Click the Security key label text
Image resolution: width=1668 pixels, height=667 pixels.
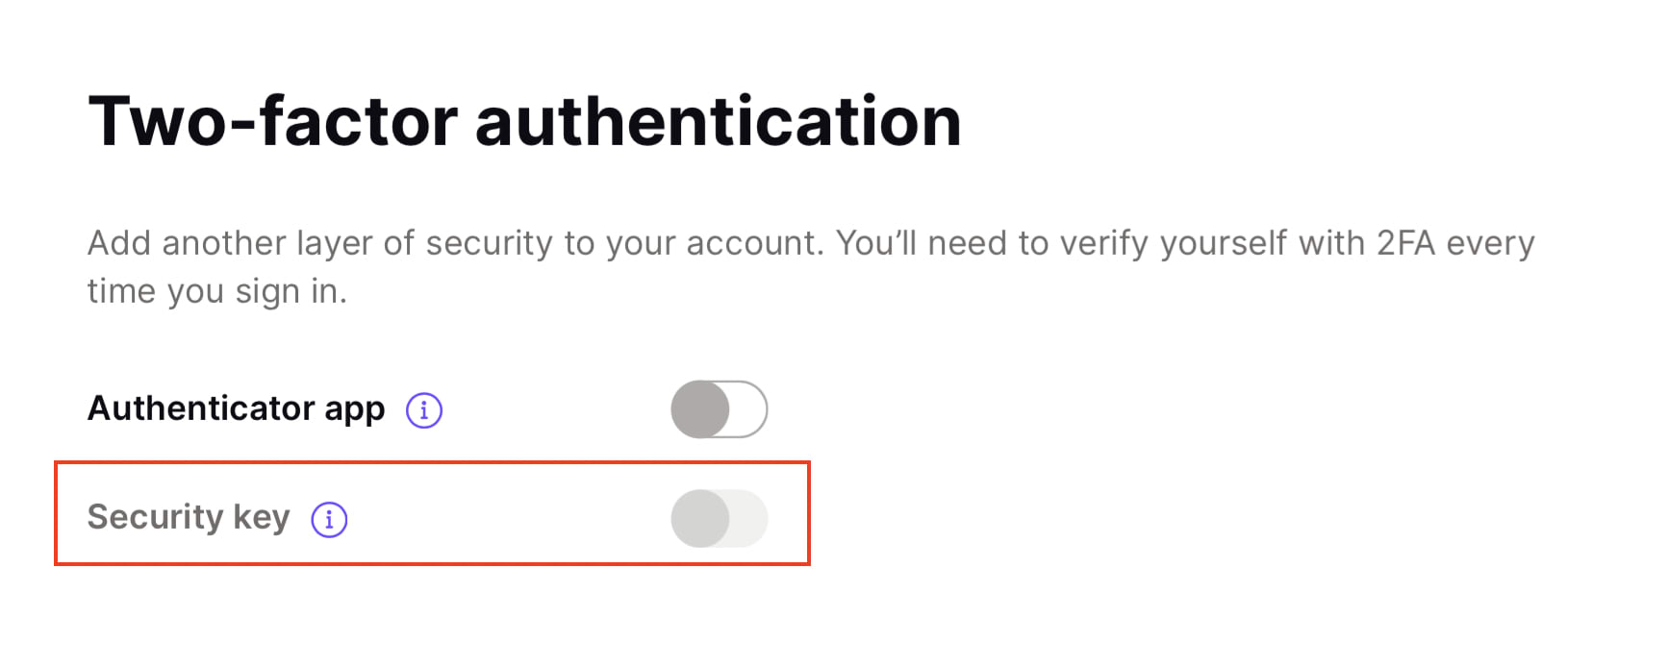click(x=189, y=517)
